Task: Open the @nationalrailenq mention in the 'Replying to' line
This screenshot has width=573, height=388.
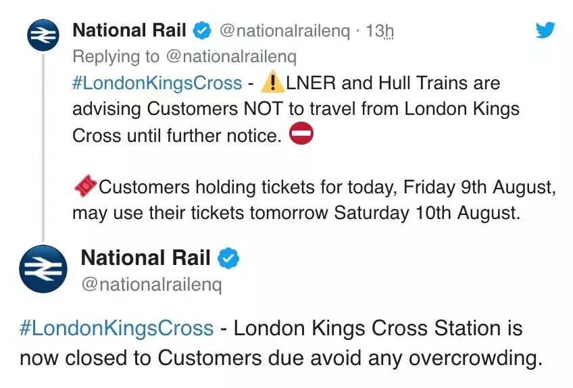Action: 230,56
